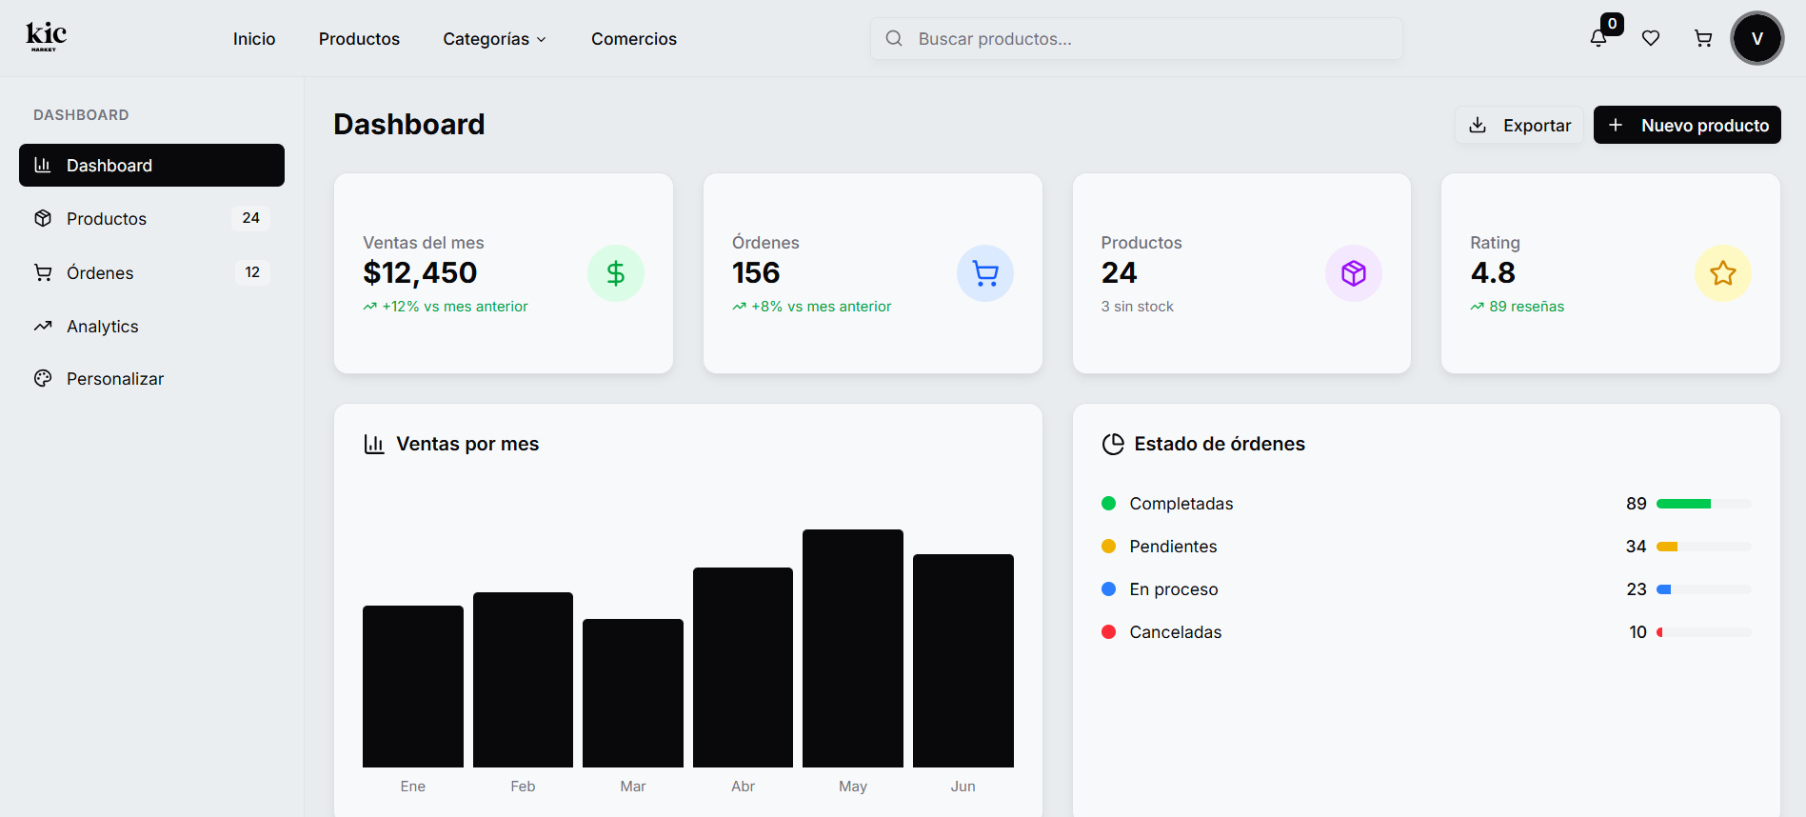The height and width of the screenshot is (817, 1806).
Task: Click the pie icon beside Estado de órdenes
Action: click(1113, 444)
